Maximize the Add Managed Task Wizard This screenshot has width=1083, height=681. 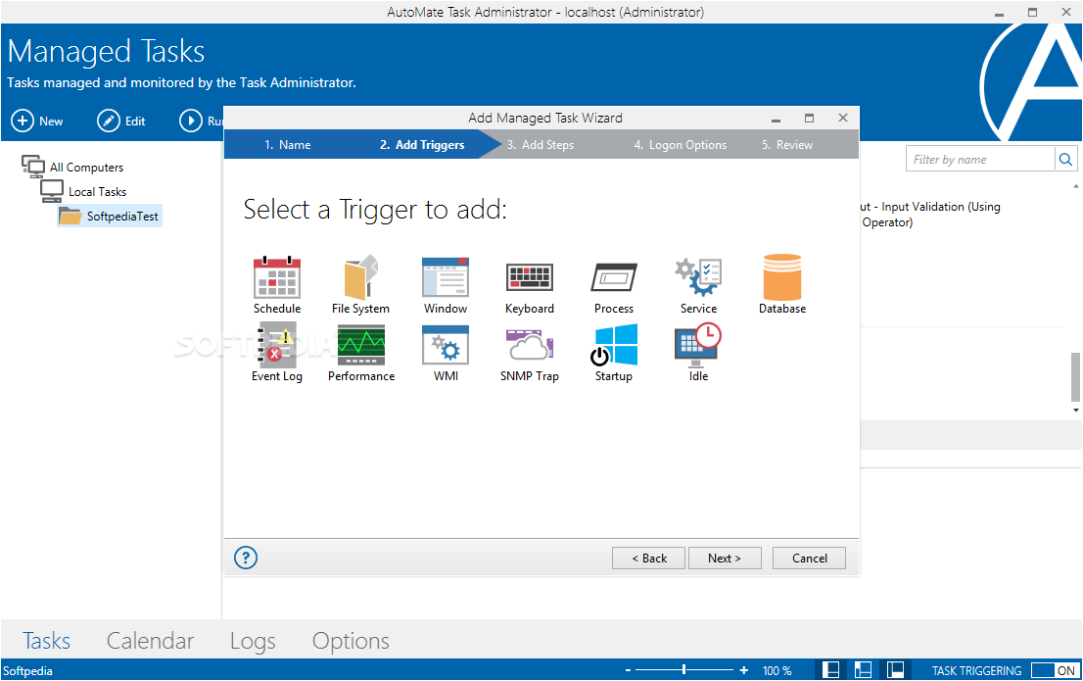coord(809,119)
